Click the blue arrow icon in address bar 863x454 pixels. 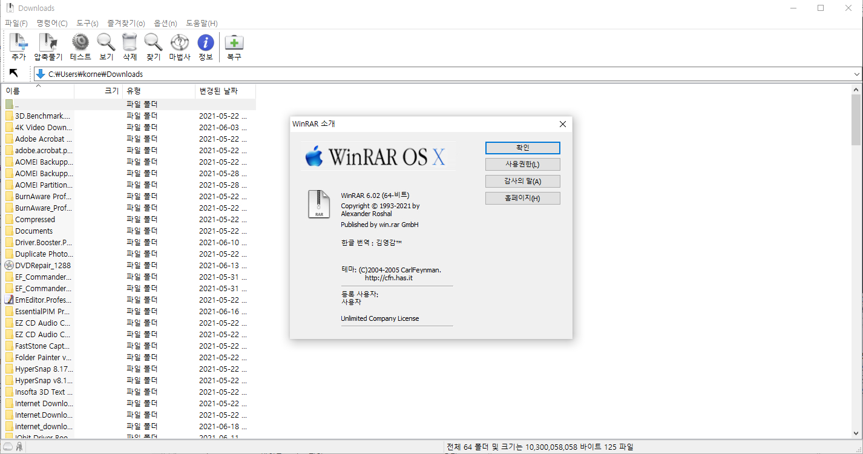click(x=41, y=74)
